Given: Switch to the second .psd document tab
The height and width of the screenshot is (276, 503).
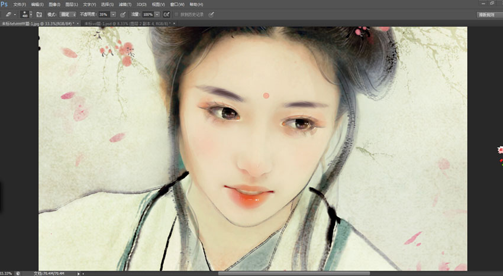Looking at the screenshot, I should [125, 23].
